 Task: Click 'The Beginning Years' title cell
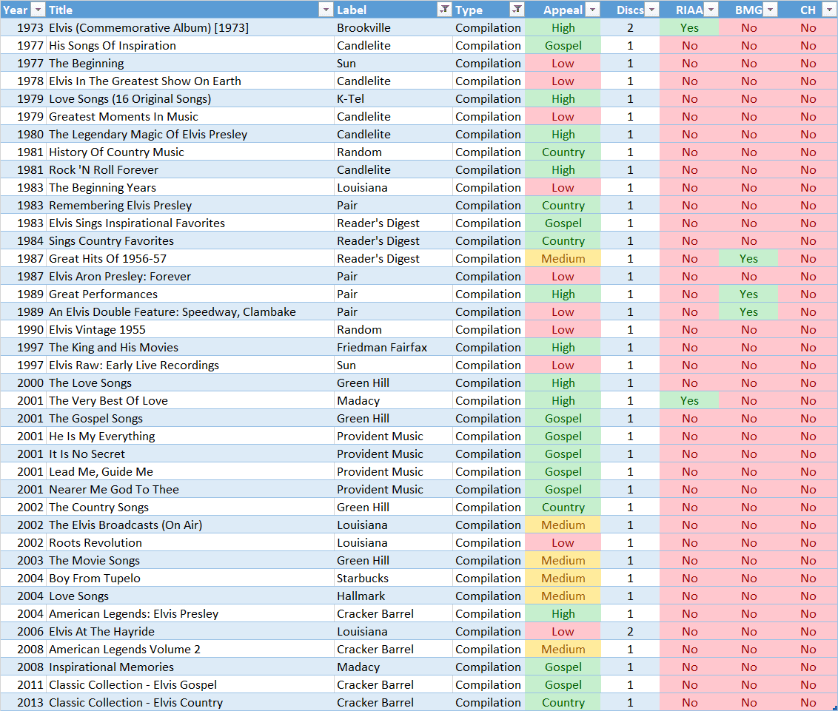[x=190, y=187]
